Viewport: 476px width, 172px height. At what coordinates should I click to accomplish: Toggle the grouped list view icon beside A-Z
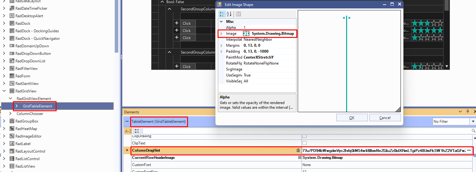(x=137, y=131)
